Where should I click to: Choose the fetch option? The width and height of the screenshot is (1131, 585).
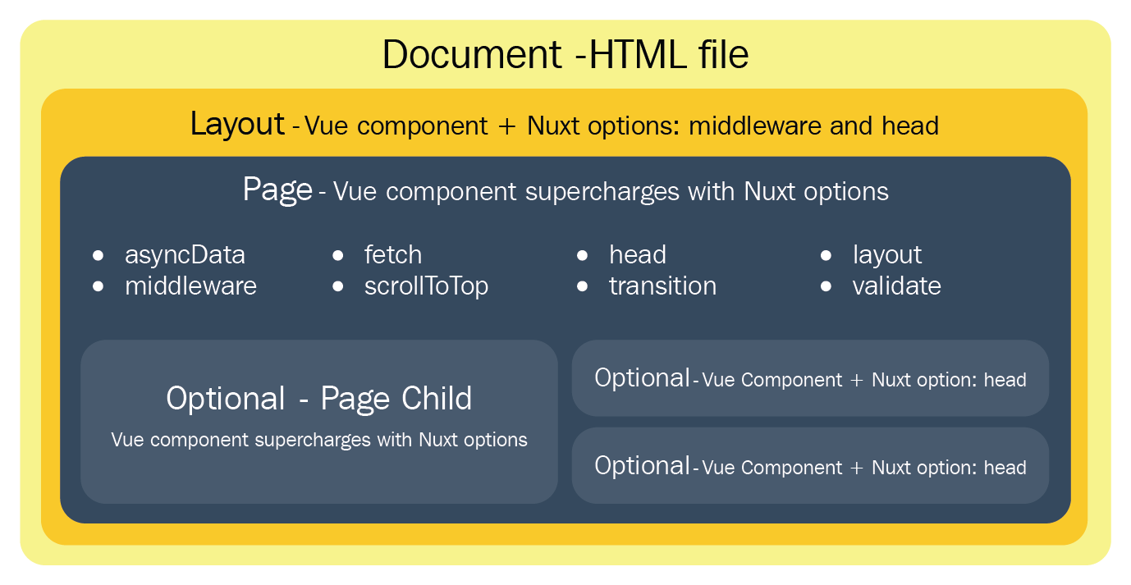[393, 255]
